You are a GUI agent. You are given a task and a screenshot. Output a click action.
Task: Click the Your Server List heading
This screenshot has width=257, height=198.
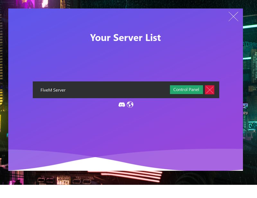(x=125, y=38)
